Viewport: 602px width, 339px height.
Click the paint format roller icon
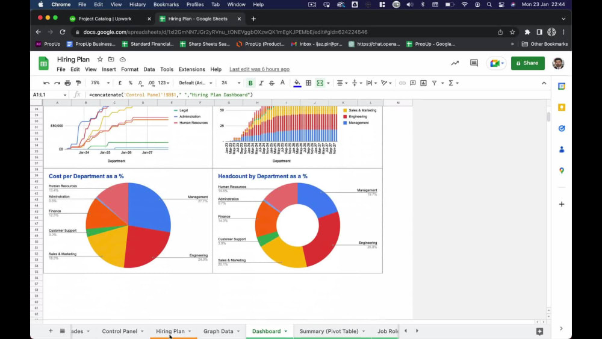78,83
